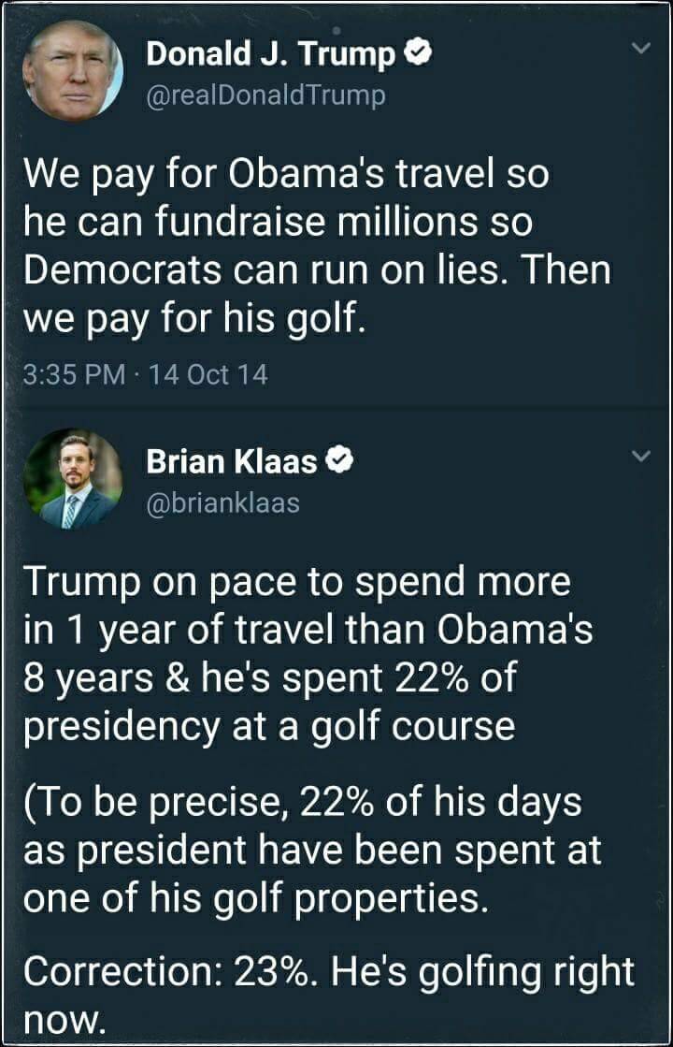The image size is (673, 1047).
Task: Click the verified badge beside Brian Klaas
Action: [x=340, y=460]
